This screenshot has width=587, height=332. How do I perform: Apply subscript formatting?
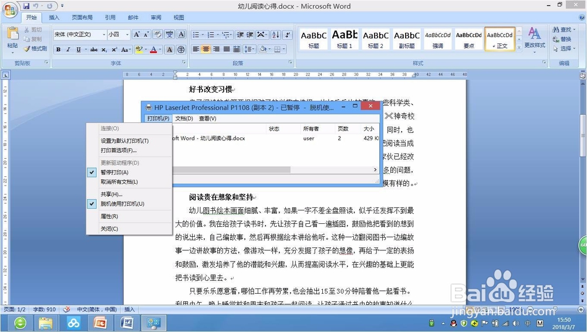tap(104, 49)
